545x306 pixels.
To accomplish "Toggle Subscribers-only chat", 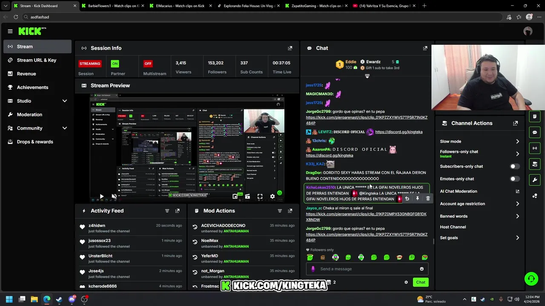I will click(x=515, y=167).
